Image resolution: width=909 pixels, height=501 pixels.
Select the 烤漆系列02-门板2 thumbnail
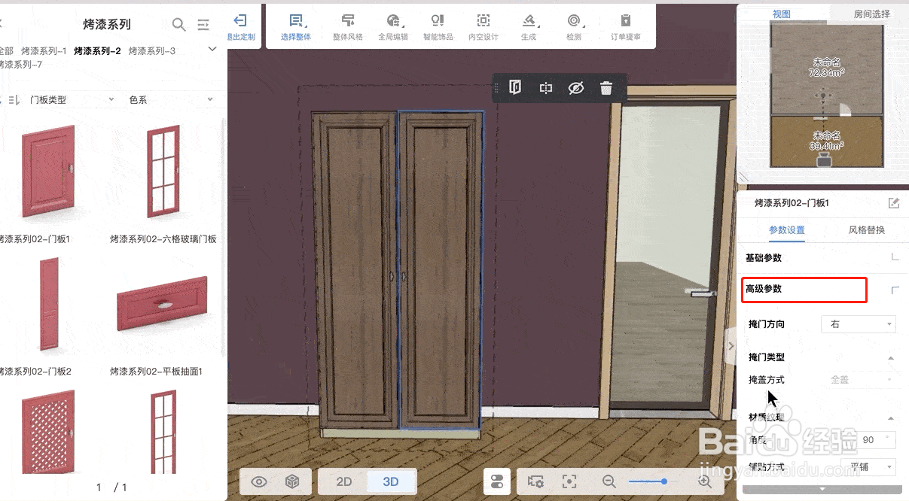[x=50, y=303]
